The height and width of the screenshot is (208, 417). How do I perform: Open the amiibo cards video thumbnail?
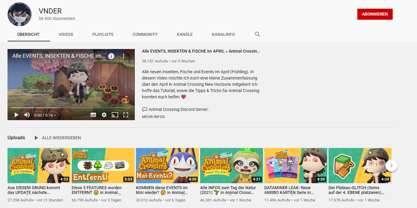click(296, 166)
